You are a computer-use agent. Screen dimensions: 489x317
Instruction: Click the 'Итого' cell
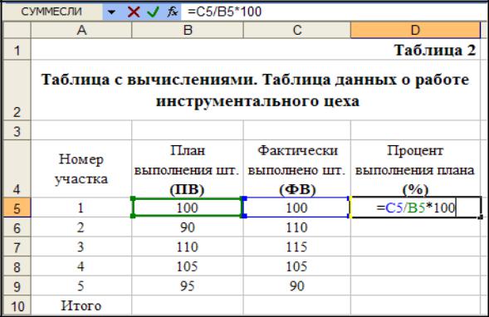[81, 305]
